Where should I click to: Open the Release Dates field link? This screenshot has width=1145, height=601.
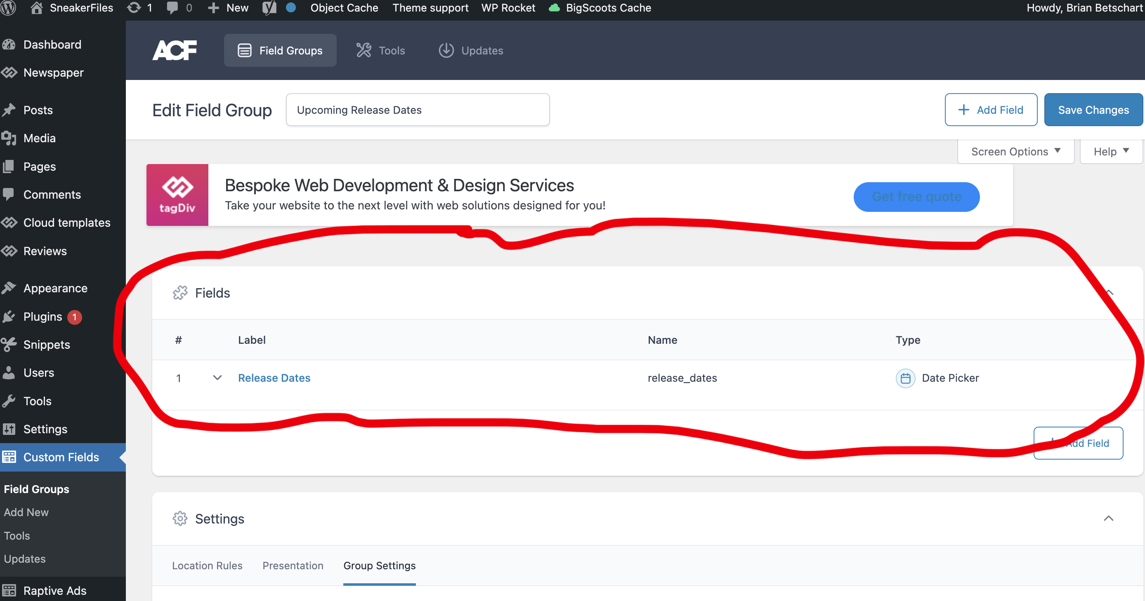coord(274,378)
